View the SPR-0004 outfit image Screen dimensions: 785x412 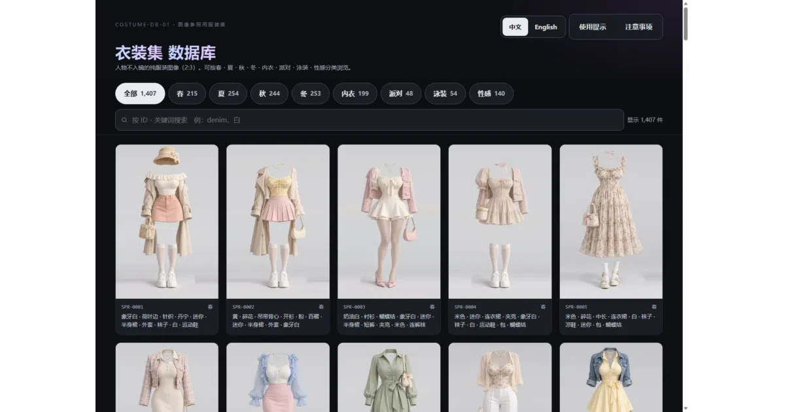[500, 222]
